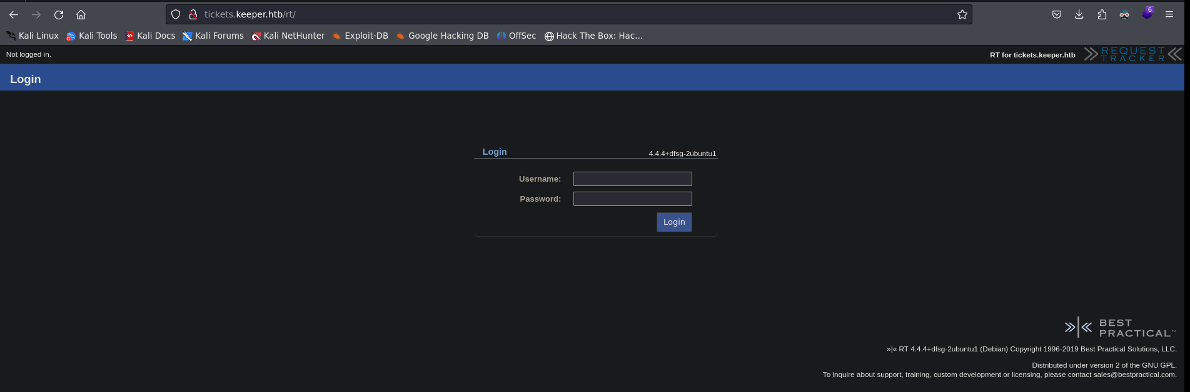1190x392 pixels.
Task: Show the tracking protection shield info
Action: coord(176,14)
